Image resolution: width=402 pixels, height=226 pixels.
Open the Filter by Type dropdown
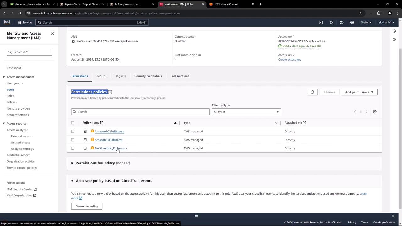point(246,112)
